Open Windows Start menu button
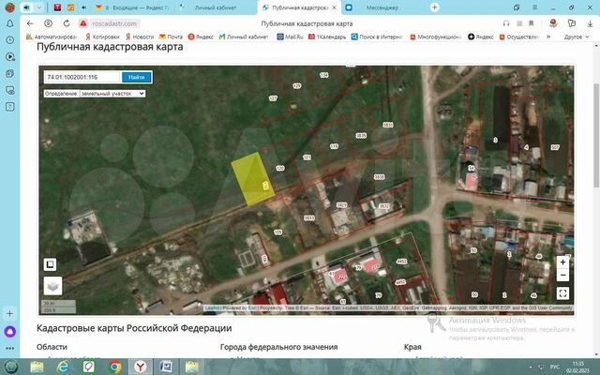This screenshot has width=600, height=375. click(12, 366)
